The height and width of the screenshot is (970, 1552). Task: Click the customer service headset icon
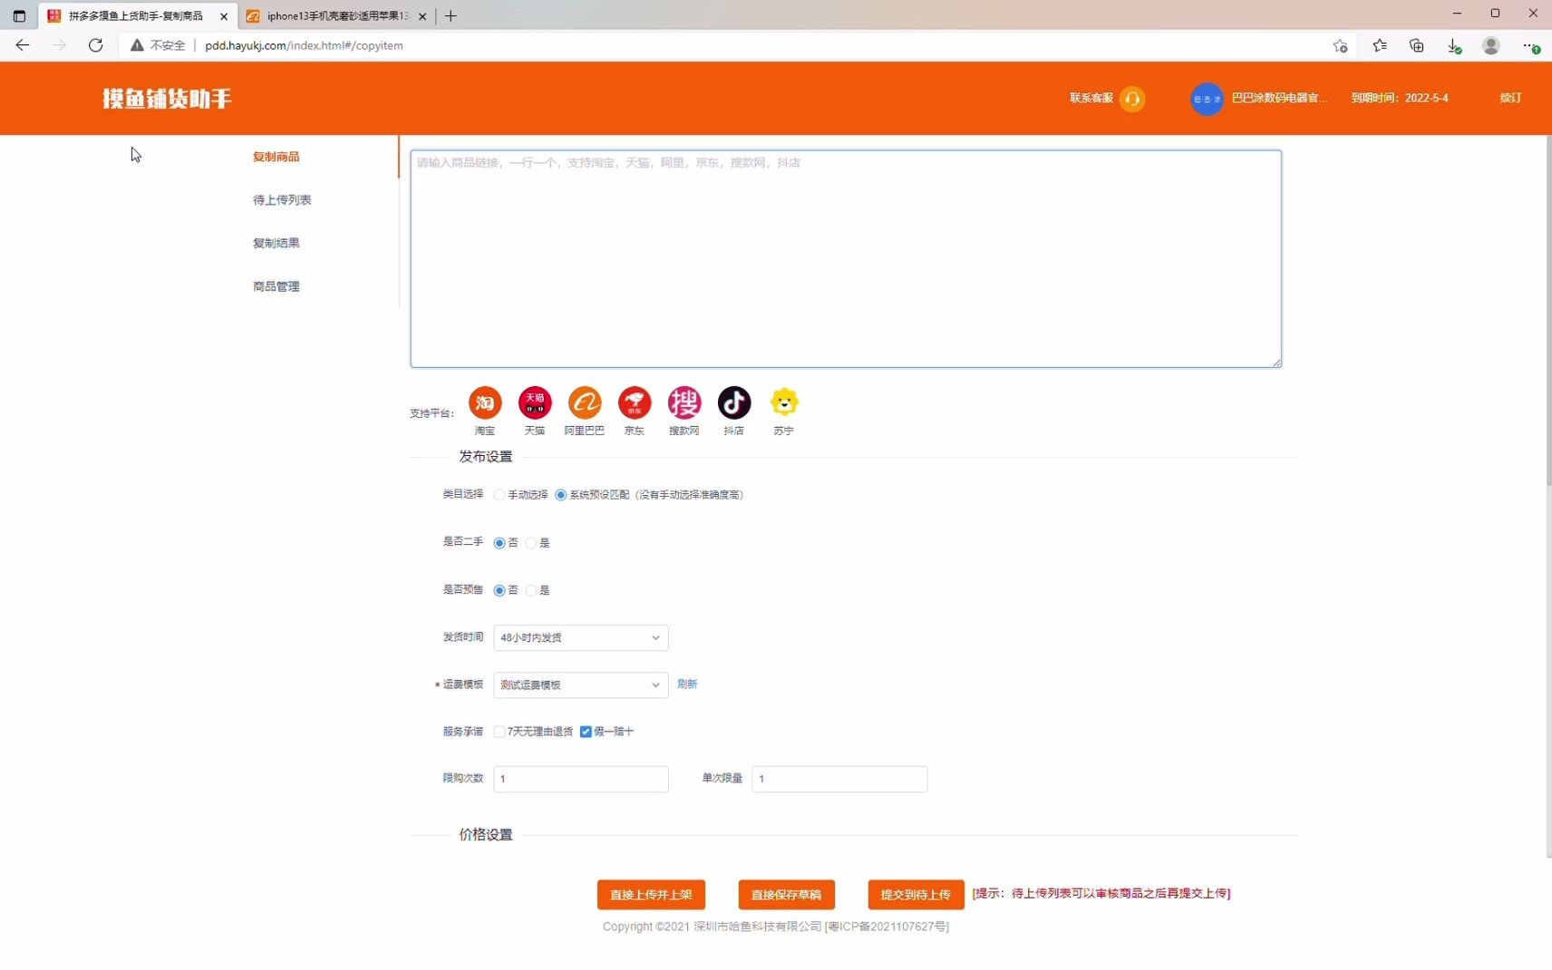1132,98
